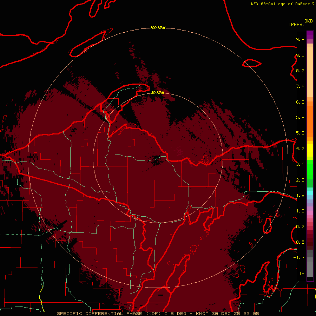Pick the yellow segment of the color bar
Viewport: 316px width, 316px height.
(x=310, y=150)
